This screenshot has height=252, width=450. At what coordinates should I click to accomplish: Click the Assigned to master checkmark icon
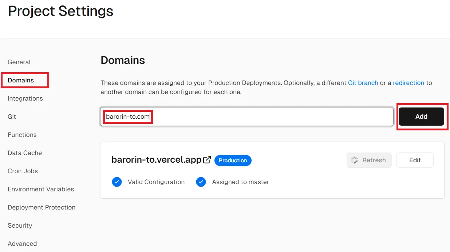201,182
